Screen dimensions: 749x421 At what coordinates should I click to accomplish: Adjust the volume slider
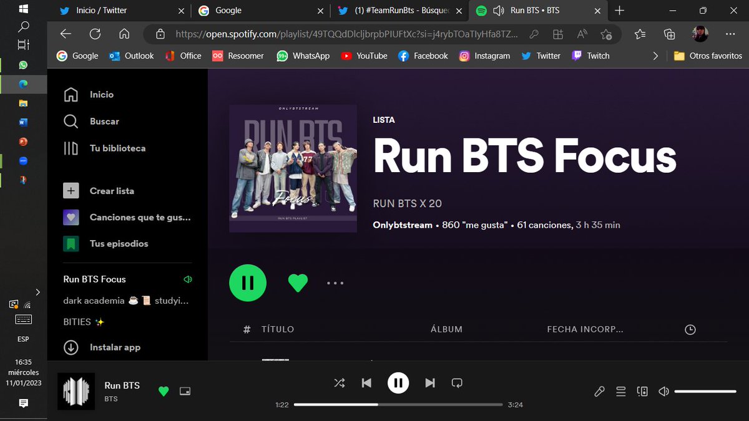[x=705, y=392]
